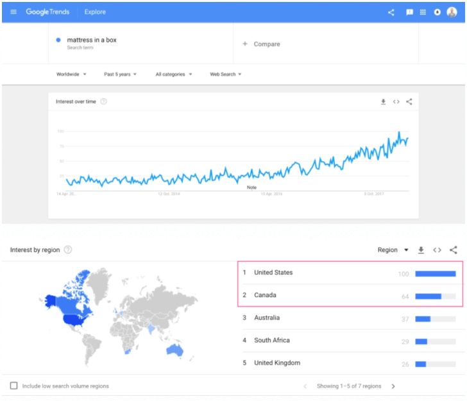Download the Interest over time CSV
This screenshot has height=401, width=467.
pyautogui.click(x=384, y=102)
